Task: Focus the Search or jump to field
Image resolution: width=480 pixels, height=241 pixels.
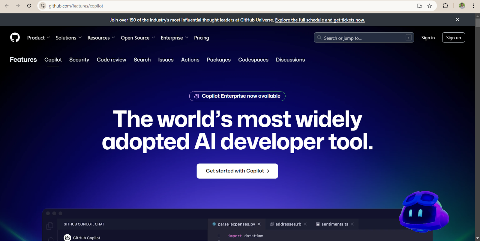Action: [364, 37]
